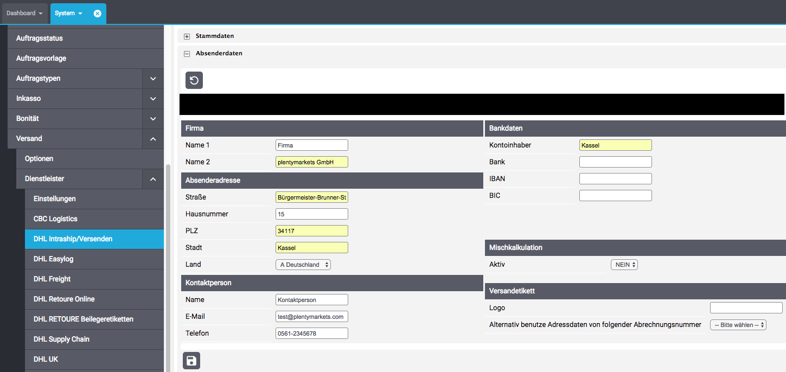Select DHL UK in the sidebar
Image resolution: width=786 pixels, height=372 pixels.
(94, 360)
